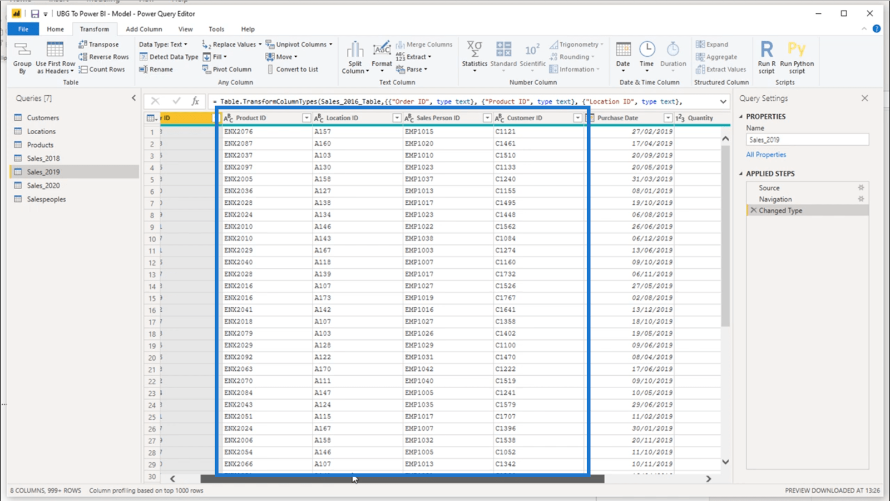Close the Query Settings pane
The image size is (890, 501).
click(x=864, y=98)
